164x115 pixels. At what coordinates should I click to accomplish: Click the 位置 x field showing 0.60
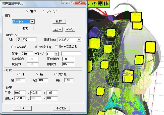click(x=20, y=92)
